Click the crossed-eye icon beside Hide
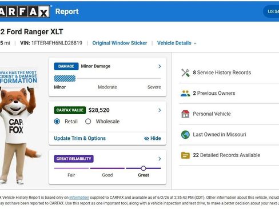The width and height of the screenshot is (279, 209). pos(146,138)
